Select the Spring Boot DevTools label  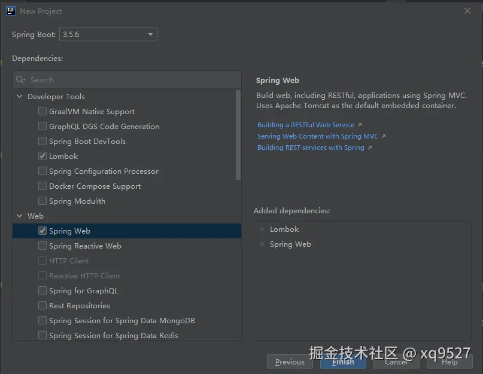pos(87,142)
